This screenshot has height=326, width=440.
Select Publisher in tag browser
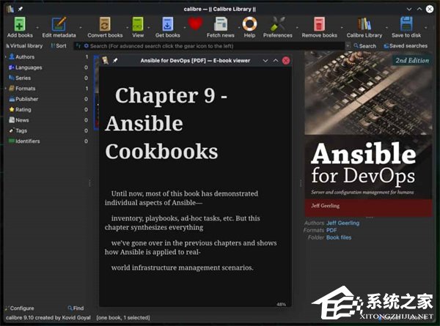click(26, 99)
